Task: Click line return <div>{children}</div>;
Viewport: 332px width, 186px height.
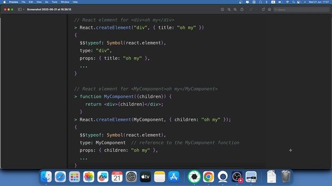Action: 125,104
